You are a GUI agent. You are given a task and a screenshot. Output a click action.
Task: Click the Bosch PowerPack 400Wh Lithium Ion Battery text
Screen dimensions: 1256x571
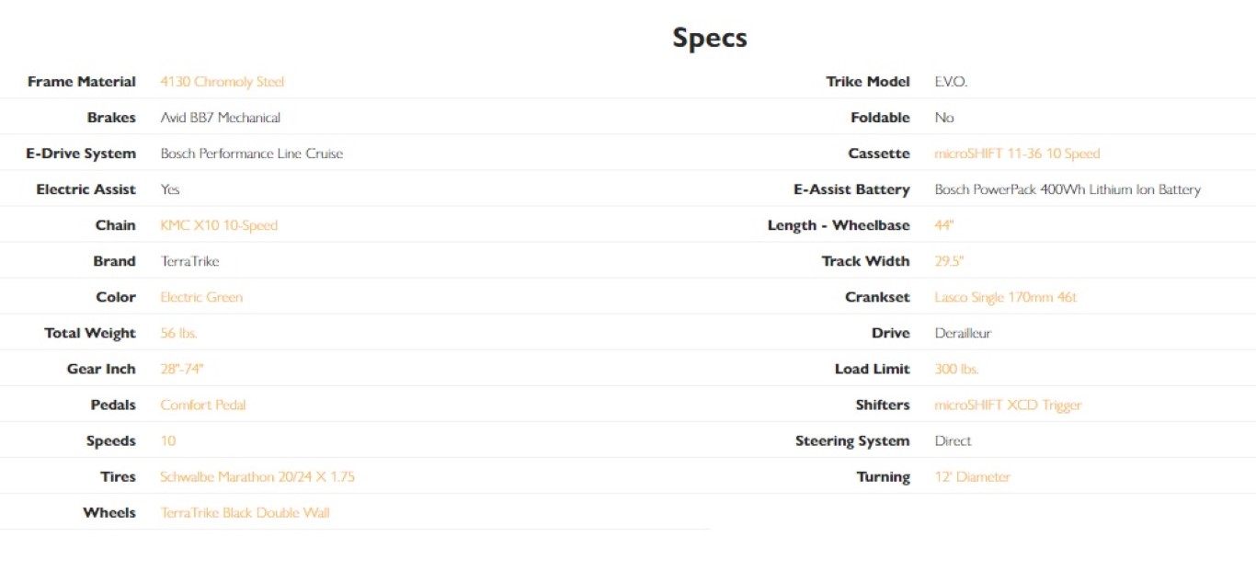[x=1068, y=189]
